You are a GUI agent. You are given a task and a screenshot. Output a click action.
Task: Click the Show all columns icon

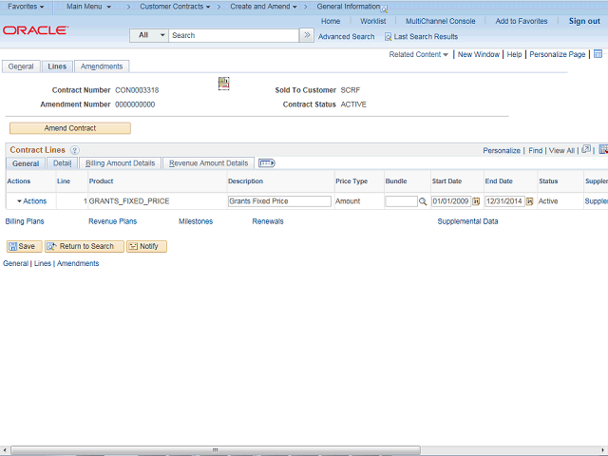pos(266,163)
